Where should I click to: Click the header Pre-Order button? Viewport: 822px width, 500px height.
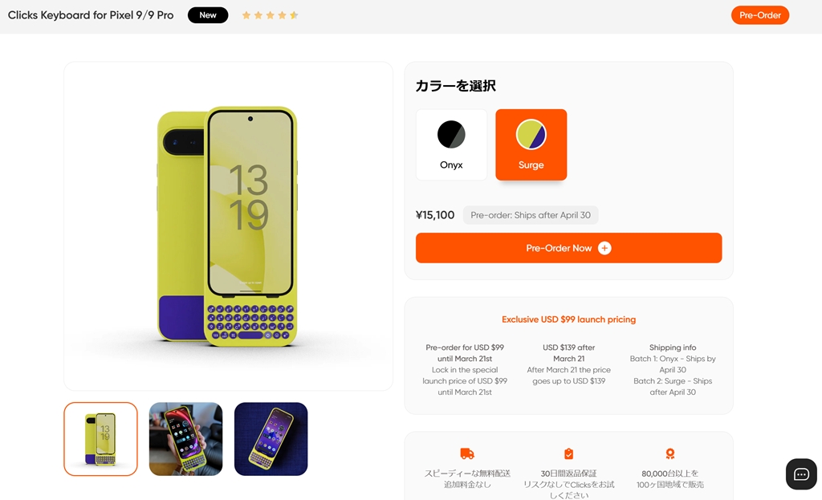[760, 15]
